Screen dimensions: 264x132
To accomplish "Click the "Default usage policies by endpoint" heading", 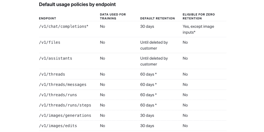I will (x=77, y=4).
